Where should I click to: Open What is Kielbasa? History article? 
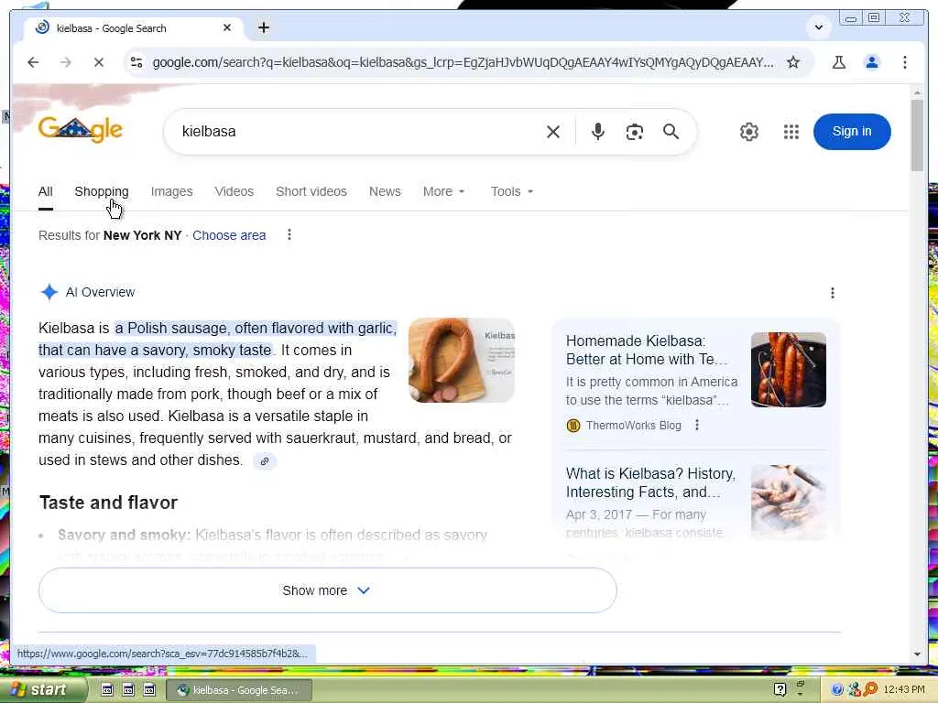650,483
